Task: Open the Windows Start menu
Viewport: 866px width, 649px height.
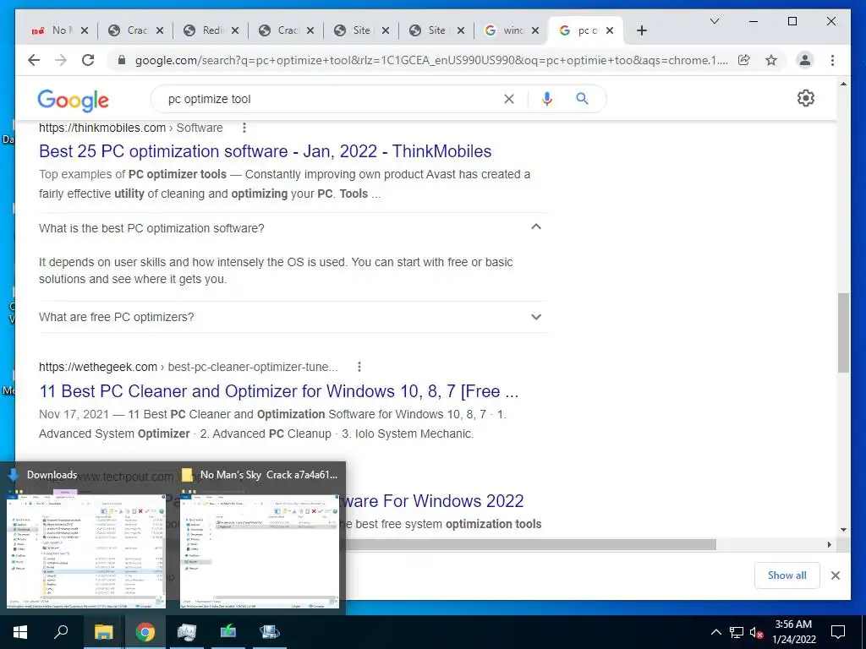Action: (20, 632)
